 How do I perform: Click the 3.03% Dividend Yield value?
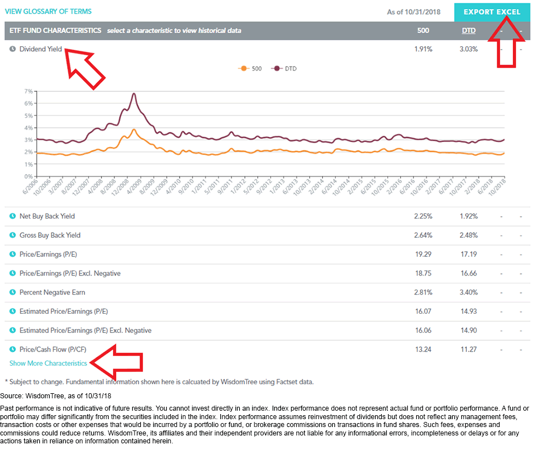click(x=469, y=49)
